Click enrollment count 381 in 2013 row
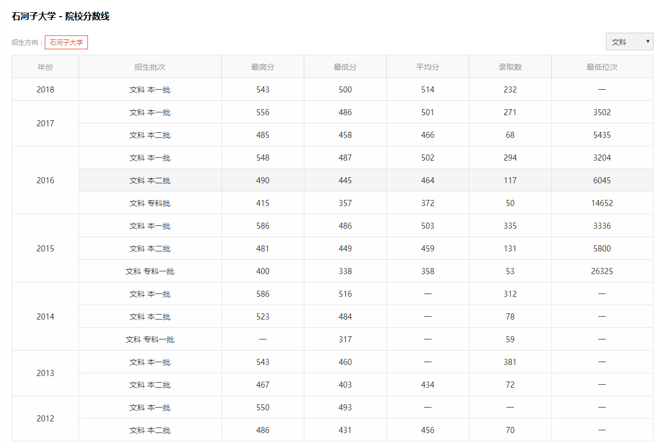Screen dimensions: 664x448 coord(510,362)
